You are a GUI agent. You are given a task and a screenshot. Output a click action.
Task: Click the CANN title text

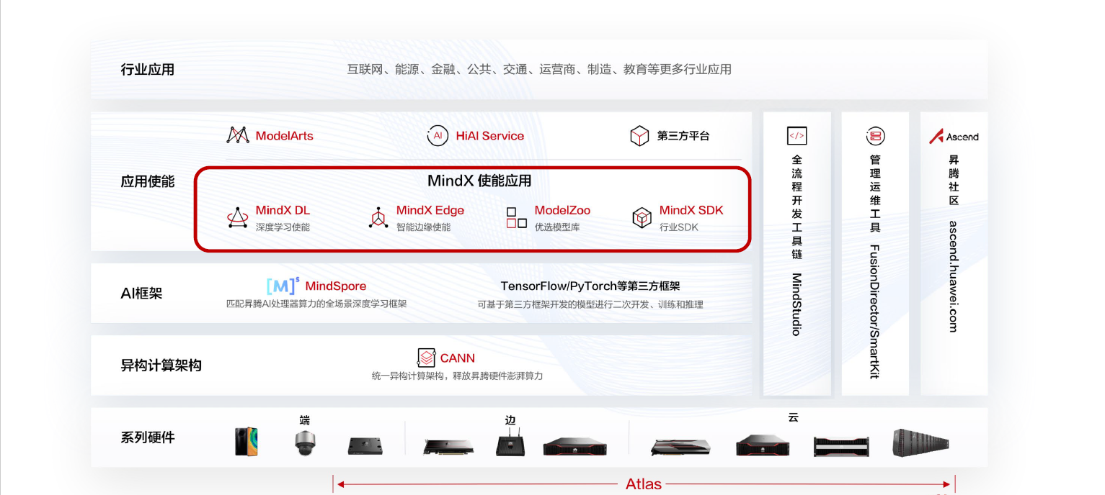tap(458, 358)
